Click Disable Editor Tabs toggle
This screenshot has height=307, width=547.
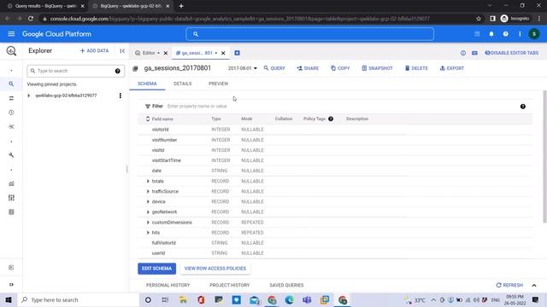pyautogui.click(x=512, y=53)
